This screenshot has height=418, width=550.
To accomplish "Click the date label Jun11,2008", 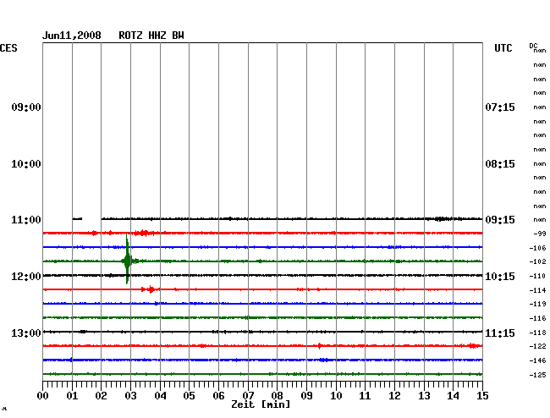I will 72,36.
